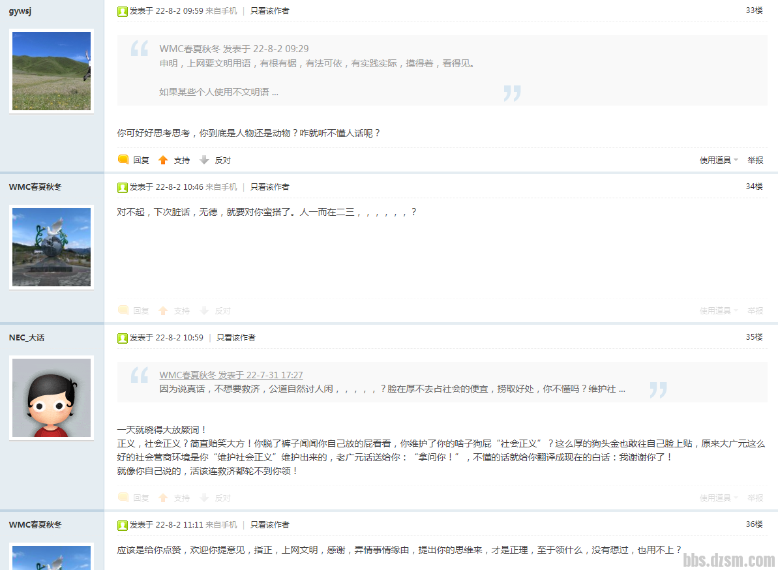Expand 使用道具 dropdown on floor 35
This screenshot has width=778, height=570.
pos(719,498)
